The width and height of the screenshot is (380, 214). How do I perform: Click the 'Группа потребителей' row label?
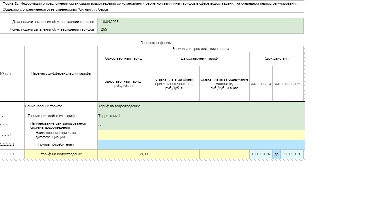point(56,145)
